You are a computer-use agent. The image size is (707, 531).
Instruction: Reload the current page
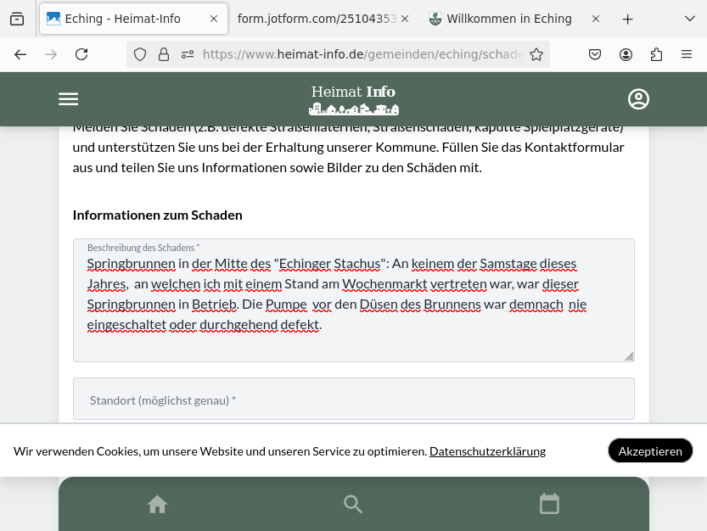pos(81,54)
